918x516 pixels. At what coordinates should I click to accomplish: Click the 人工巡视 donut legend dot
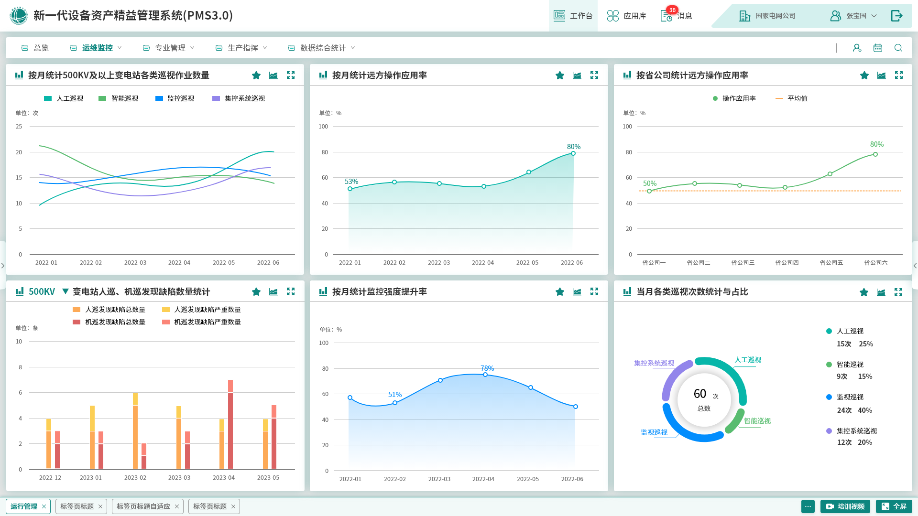pos(829,331)
